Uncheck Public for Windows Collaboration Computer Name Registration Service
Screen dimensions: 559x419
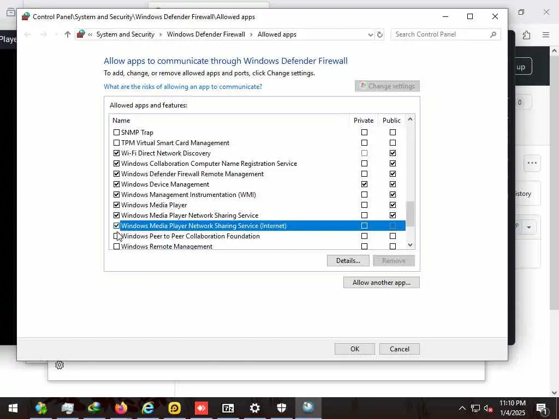click(393, 163)
